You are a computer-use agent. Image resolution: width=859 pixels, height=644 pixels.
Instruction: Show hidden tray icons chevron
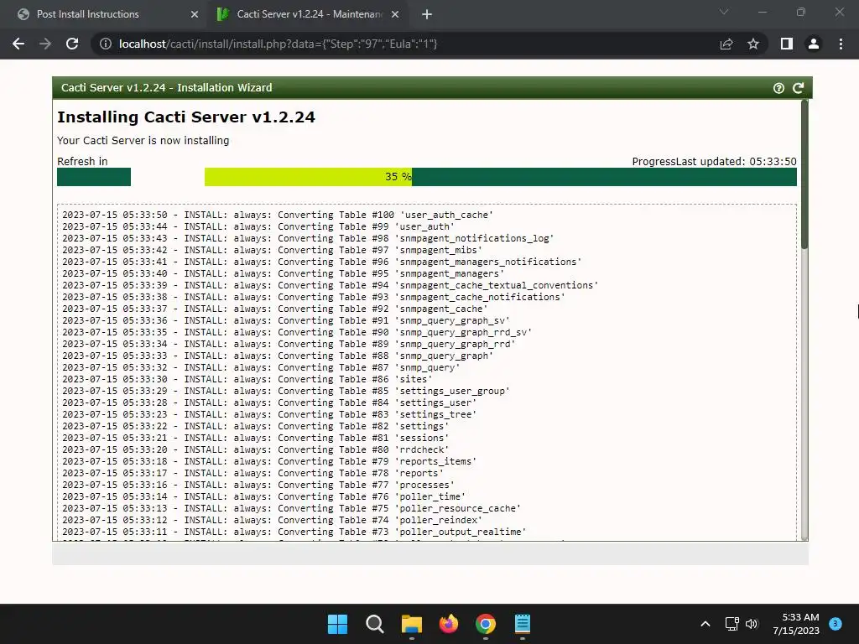pyautogui.click(x=705, y=624)
